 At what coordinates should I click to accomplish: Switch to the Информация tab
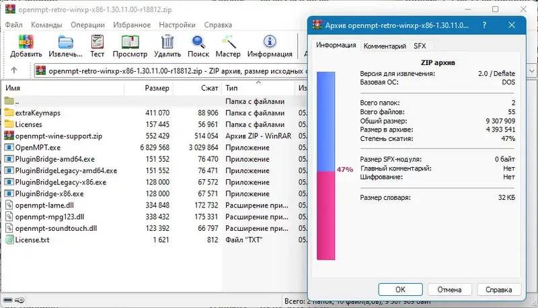point(336,45)
